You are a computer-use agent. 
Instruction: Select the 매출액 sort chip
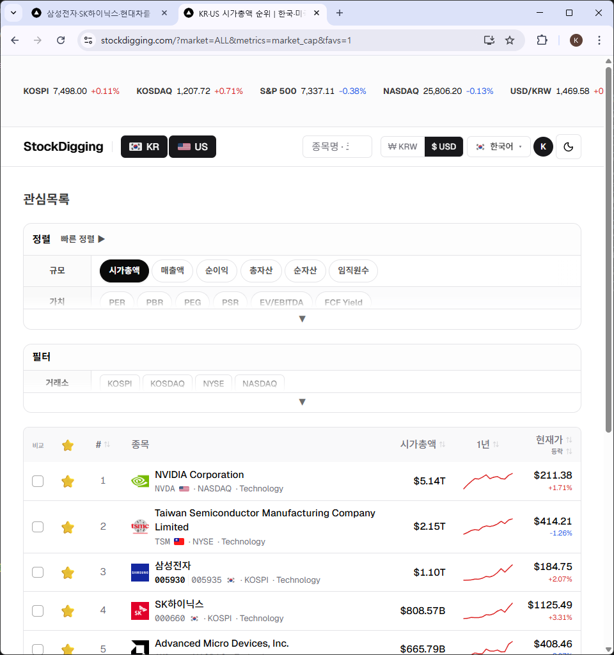[x=173, y=271]
